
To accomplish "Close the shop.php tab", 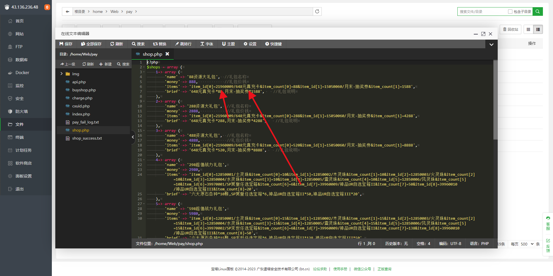I will 167,54.
